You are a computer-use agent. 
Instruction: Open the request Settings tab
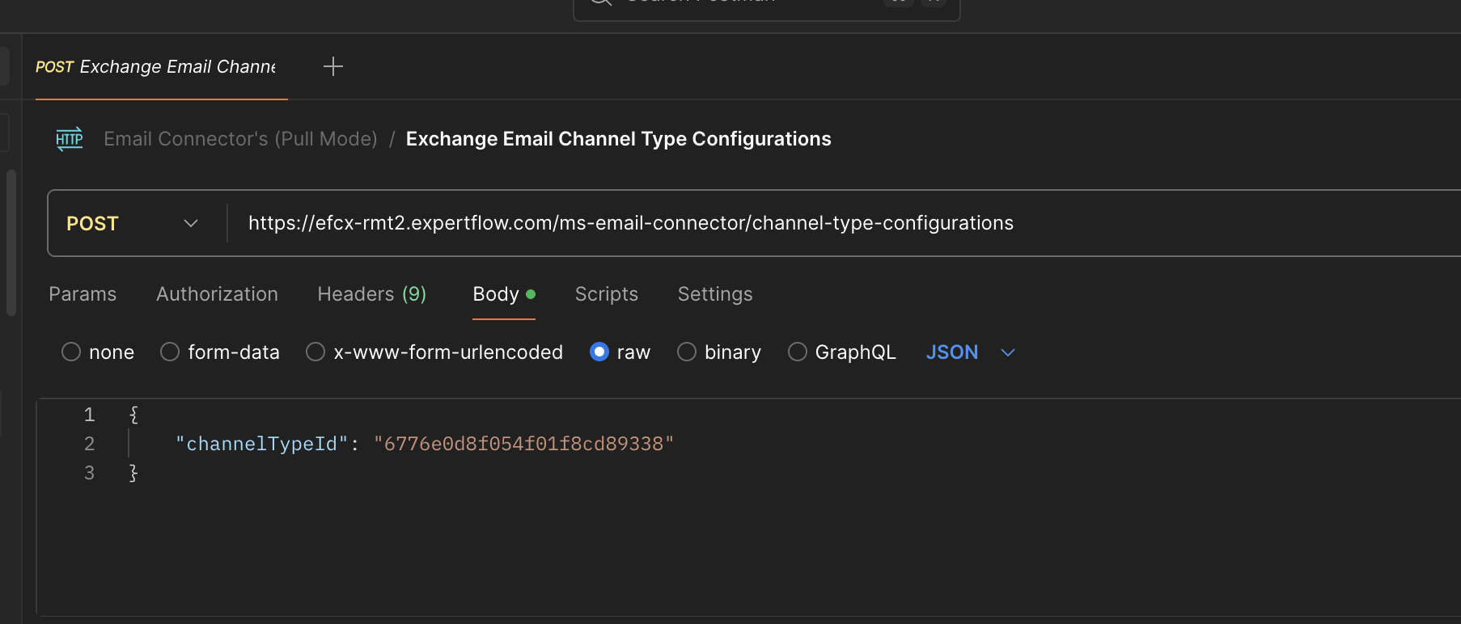pos(714,294)
